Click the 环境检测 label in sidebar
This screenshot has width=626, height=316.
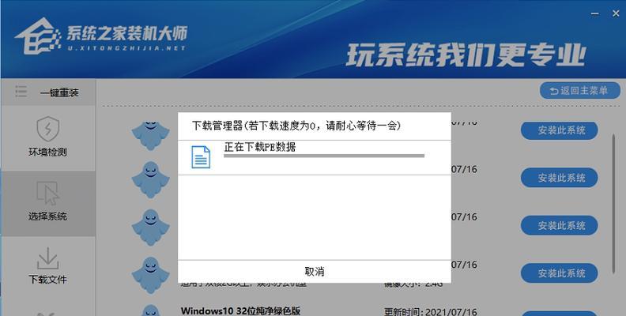47,152
